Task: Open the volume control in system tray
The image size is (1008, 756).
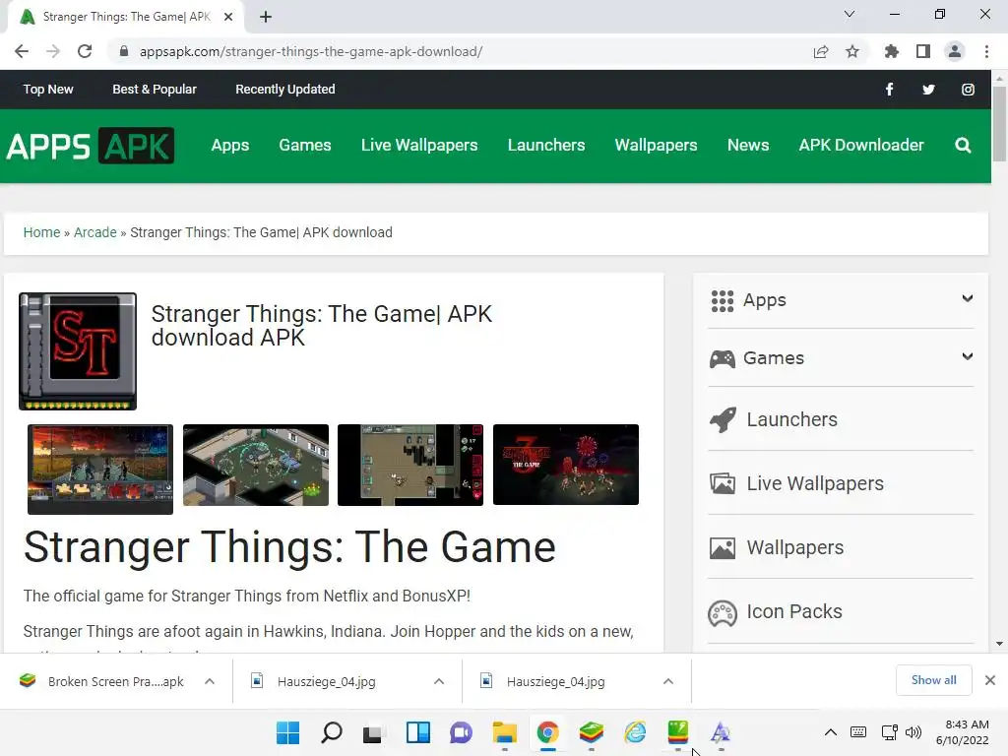Action: coord(913,732)
